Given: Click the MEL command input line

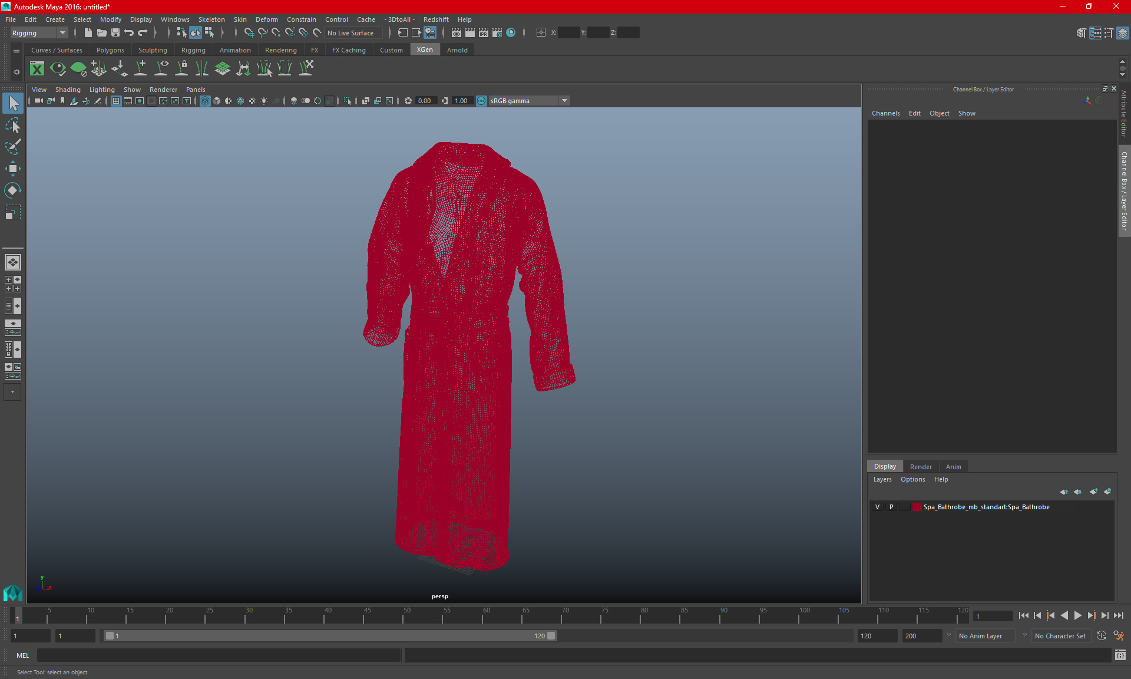Looking at the screenshot, I should point(219,655).
